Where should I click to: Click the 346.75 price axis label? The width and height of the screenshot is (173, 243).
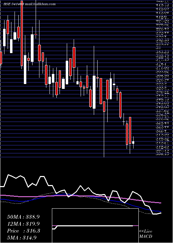(x=162, y=99)
